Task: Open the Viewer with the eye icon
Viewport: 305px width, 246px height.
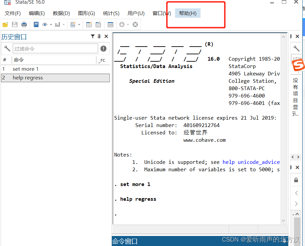Action: pyautogui.click(x=45, y=24)
